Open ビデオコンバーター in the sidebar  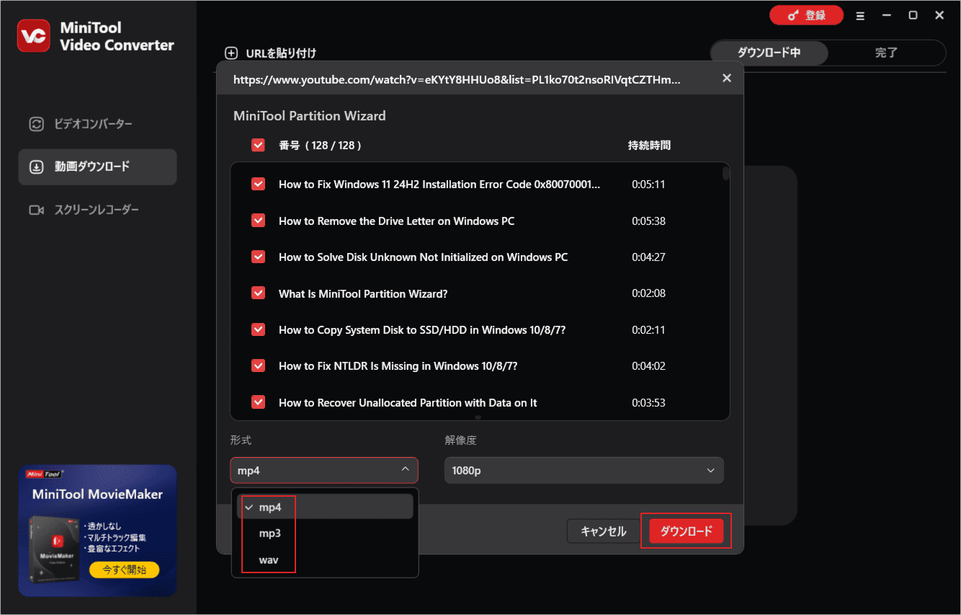tap(97, 124)
